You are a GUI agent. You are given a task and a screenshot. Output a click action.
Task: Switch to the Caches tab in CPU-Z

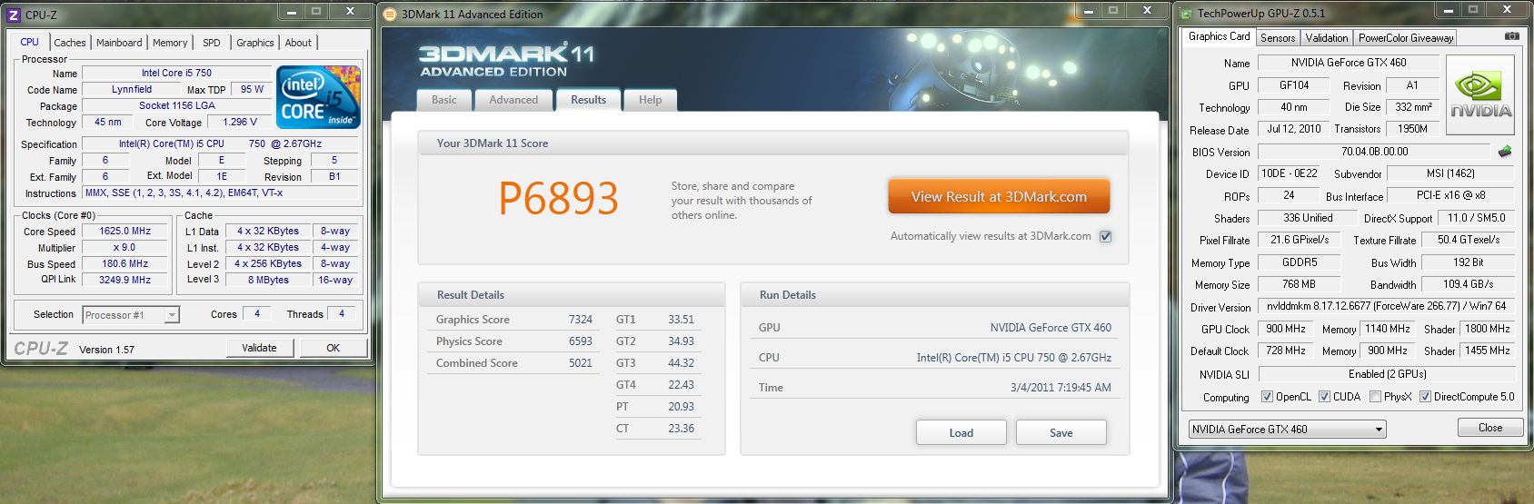pos(70,43)
